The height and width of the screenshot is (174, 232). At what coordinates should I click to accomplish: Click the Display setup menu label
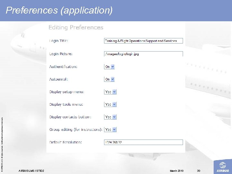pyautogui.click(x=67, y=92)
